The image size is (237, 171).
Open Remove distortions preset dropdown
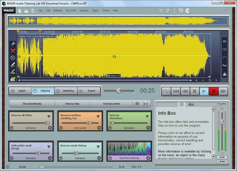tap(148, 117)
